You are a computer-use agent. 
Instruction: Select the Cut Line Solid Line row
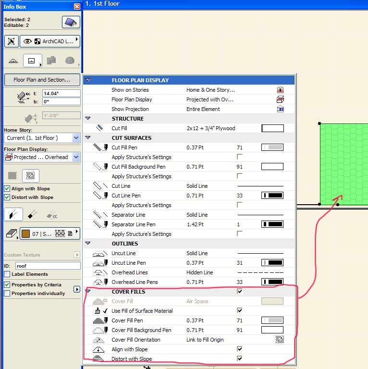(189, 186)
